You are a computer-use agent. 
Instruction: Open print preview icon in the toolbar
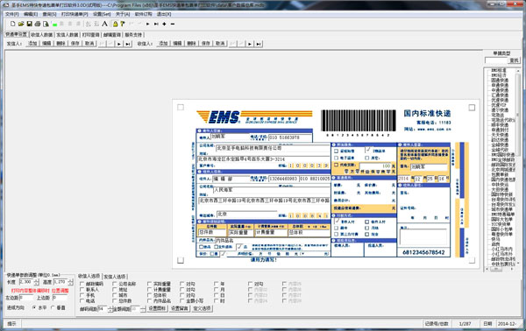(46, 24)
